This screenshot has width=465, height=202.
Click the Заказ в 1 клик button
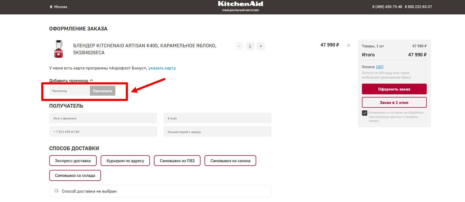tap(394, 102)
